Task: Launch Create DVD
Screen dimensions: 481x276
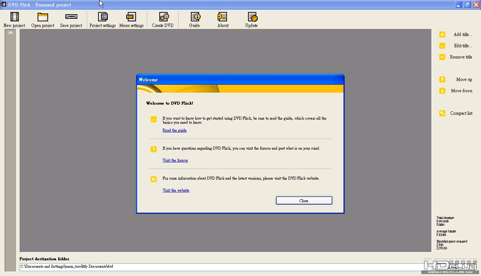Action: point(163,20)
